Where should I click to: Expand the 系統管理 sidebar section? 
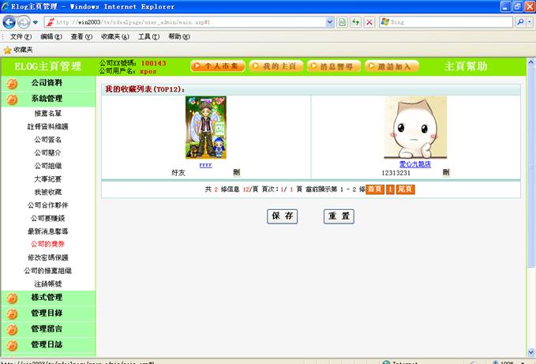[47, 99]
